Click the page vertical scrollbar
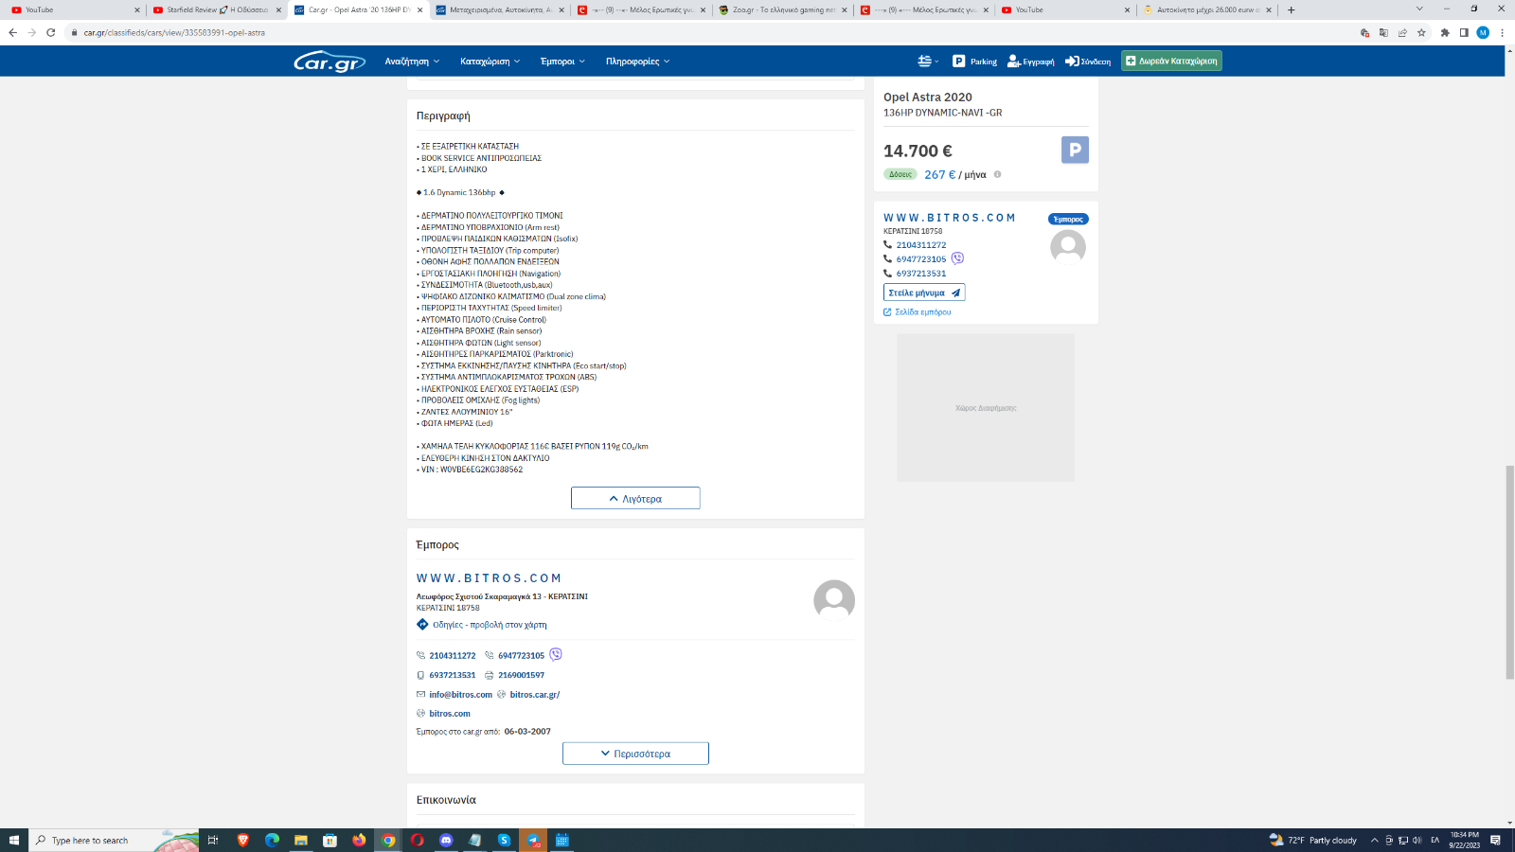Screen dimensions: 1515x852 [x=1509, y=573]
